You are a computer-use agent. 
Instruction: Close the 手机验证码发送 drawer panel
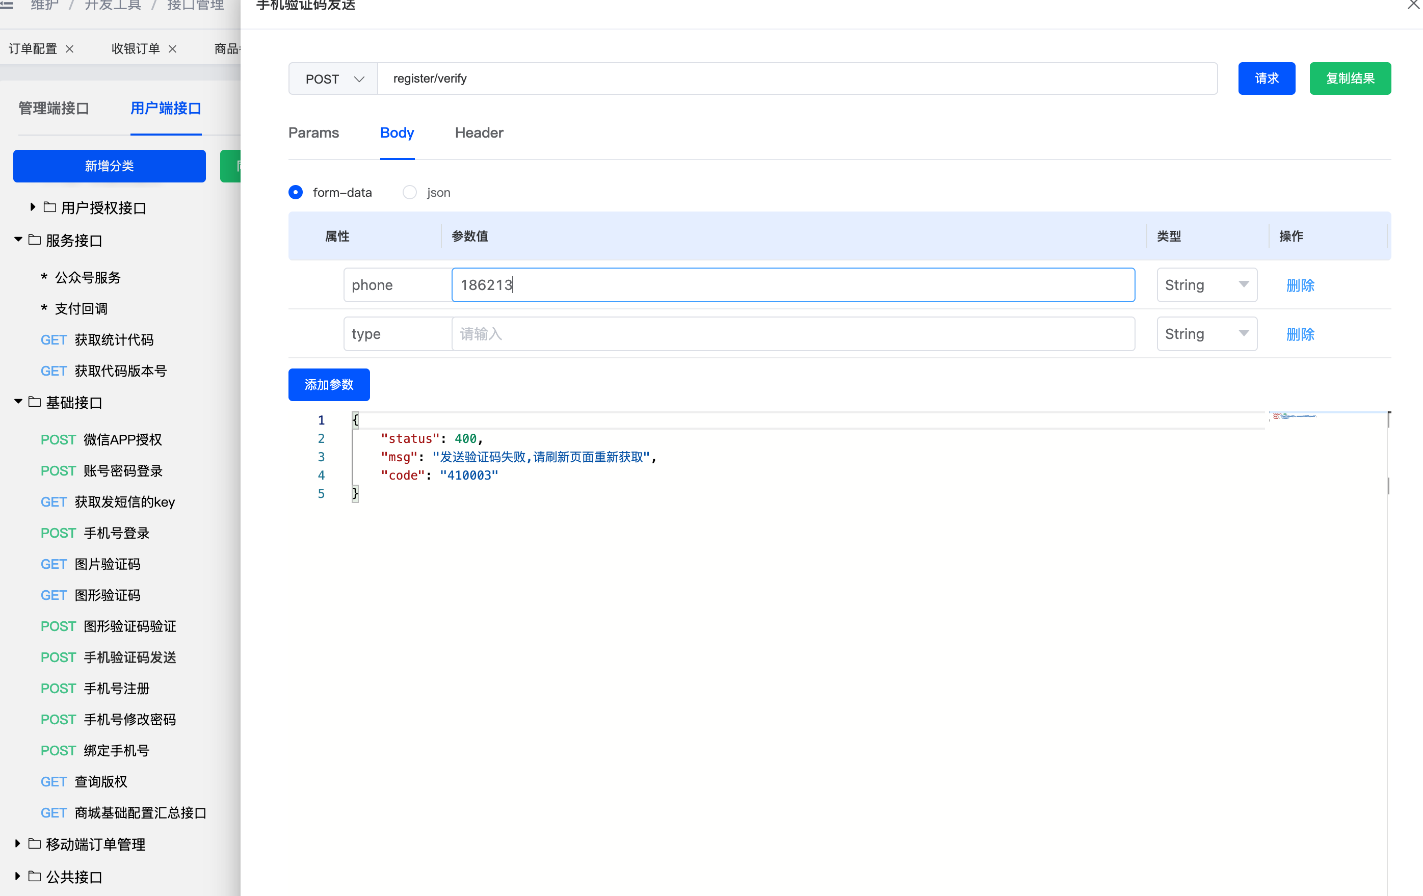click(1413, 5)
